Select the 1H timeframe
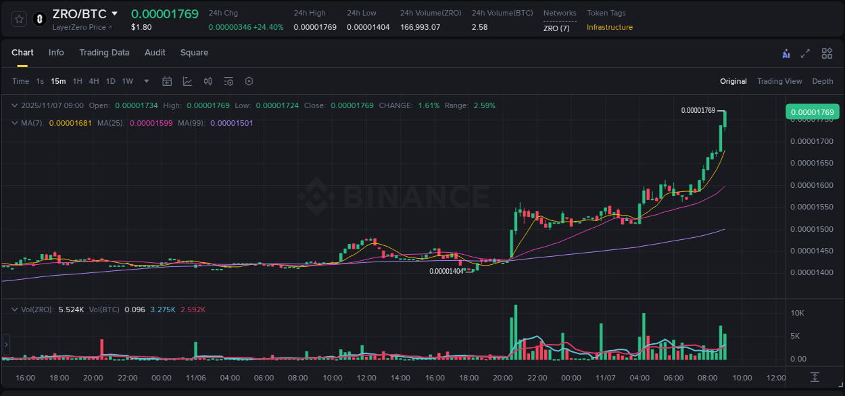845x396 pixels. pyautogui.click(x=76, y=81)
